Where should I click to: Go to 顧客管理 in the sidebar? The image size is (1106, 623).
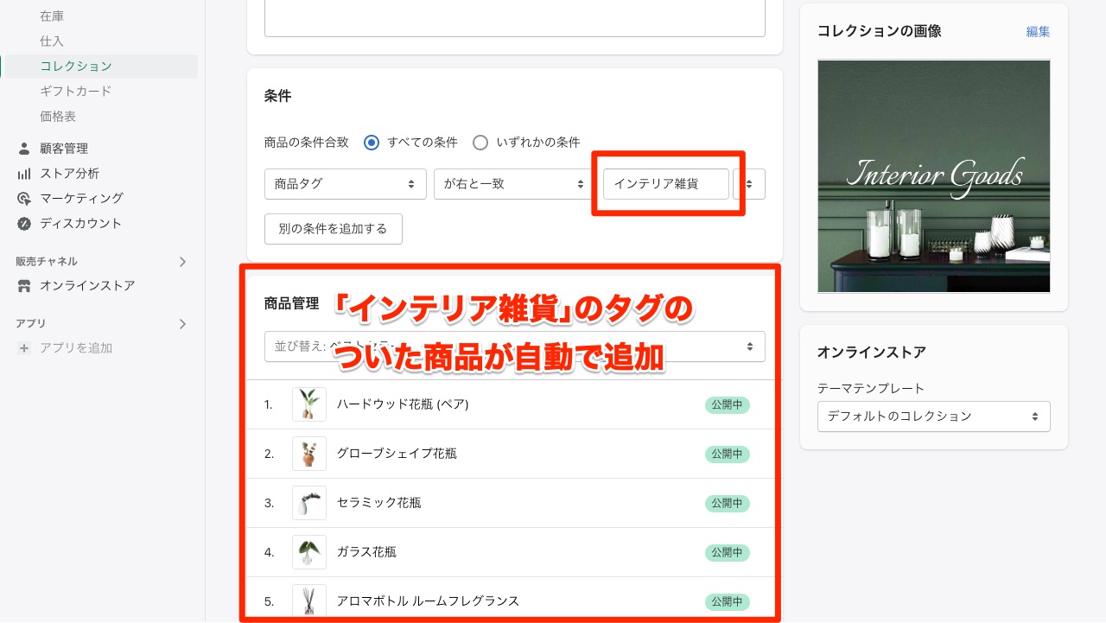point(64,149)
